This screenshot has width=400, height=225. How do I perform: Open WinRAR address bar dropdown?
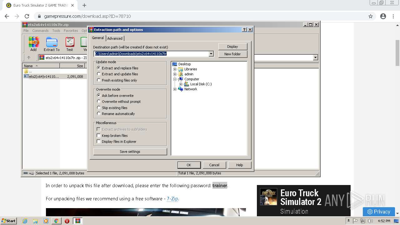(x=315, y=57)
